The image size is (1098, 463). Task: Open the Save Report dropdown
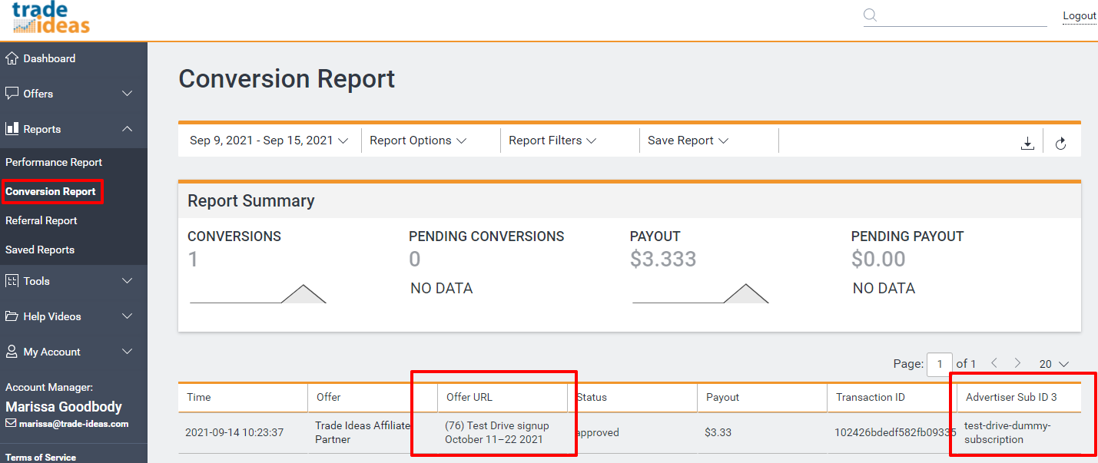coord(688,141)
